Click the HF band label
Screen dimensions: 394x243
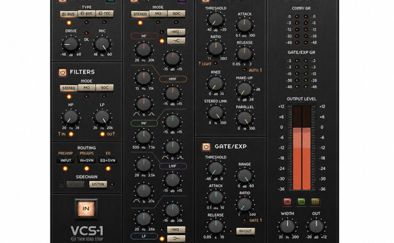tap(144, 36)
